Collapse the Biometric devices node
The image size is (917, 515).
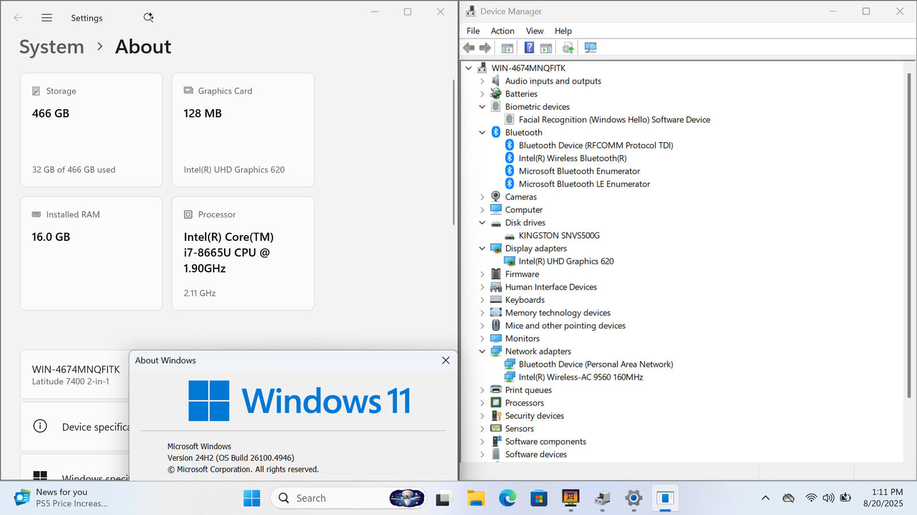[x=482, y=107]
